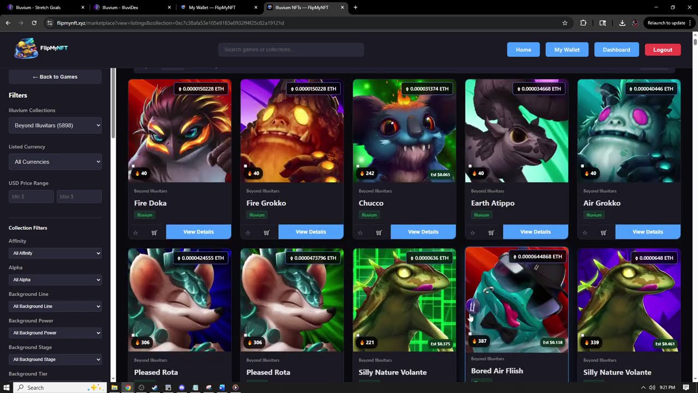Open My Wallet page
Screen dimensions: 698x393
point(567,50)
